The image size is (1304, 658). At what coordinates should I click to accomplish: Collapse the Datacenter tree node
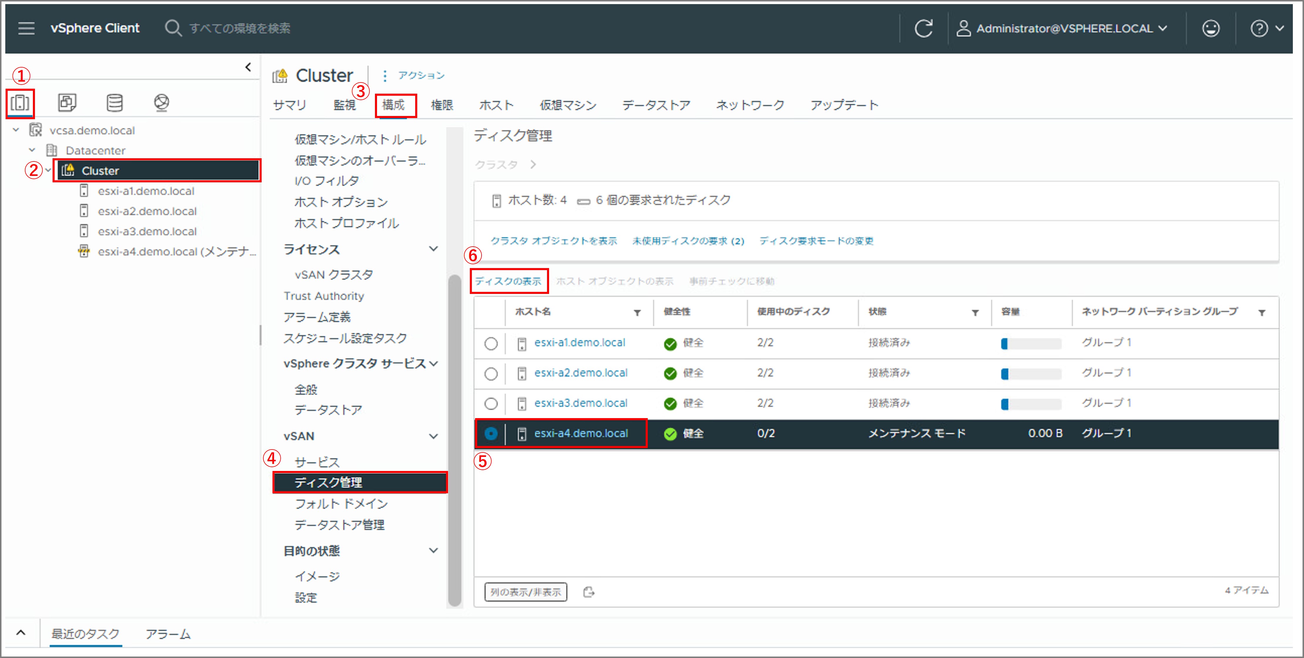(x=32, y=150)
